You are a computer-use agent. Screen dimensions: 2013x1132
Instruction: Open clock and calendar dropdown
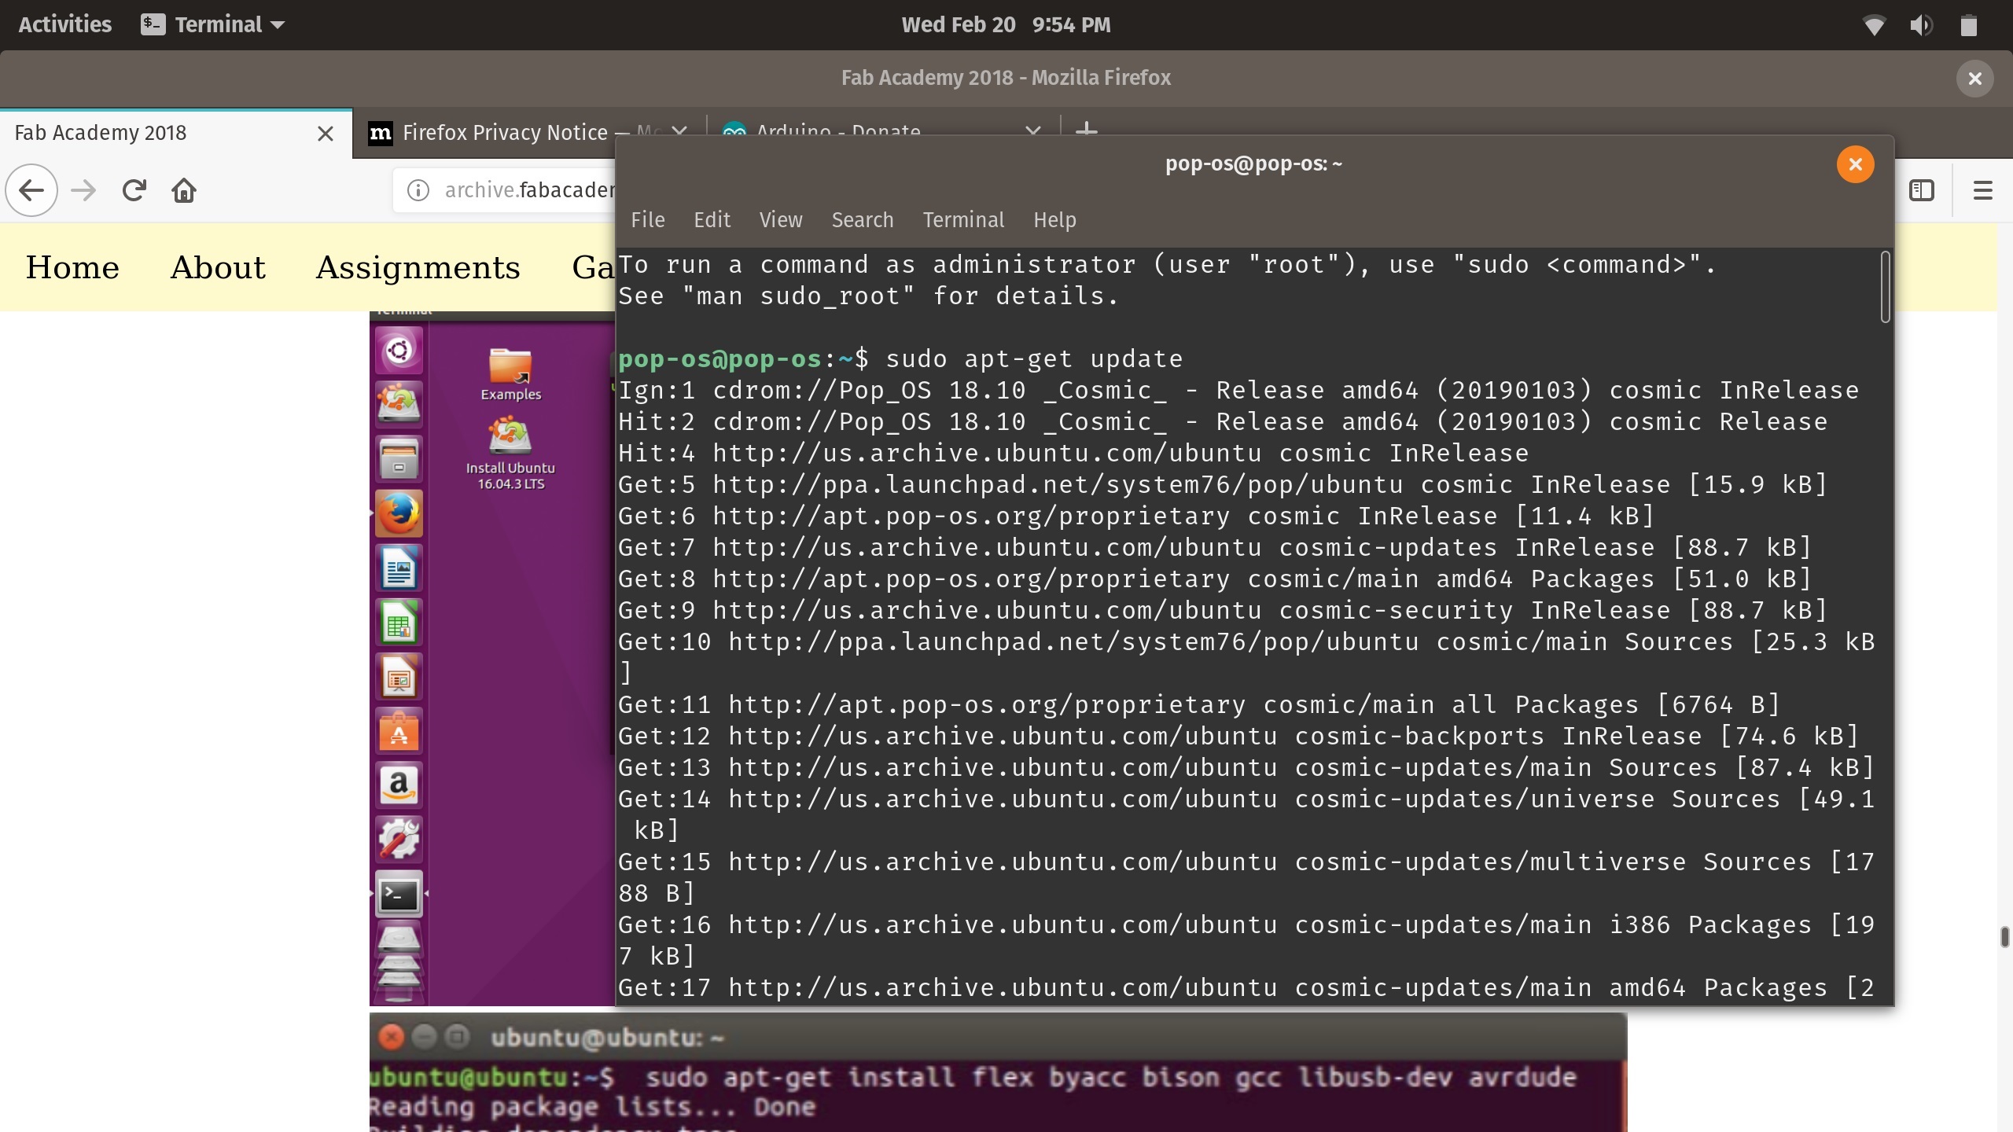coord(1006,25)
